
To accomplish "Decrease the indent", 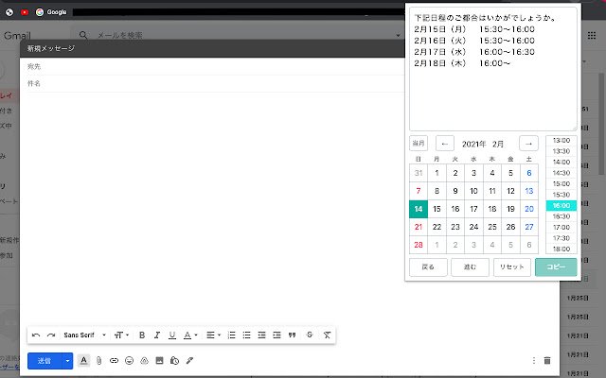I will pyautogui.click(x=261, y=335).
